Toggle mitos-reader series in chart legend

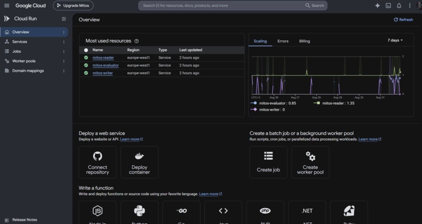334,103
